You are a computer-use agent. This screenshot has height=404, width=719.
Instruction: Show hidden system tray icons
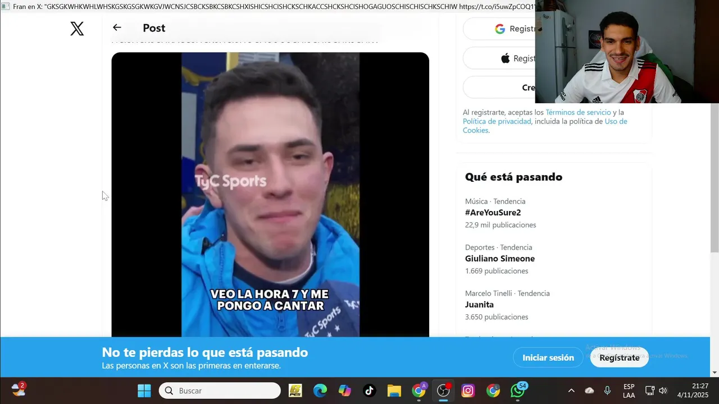click(x=571, y=391)
